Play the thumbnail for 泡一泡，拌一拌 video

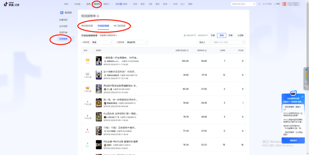pyautogui.click(x=99, y=103)
